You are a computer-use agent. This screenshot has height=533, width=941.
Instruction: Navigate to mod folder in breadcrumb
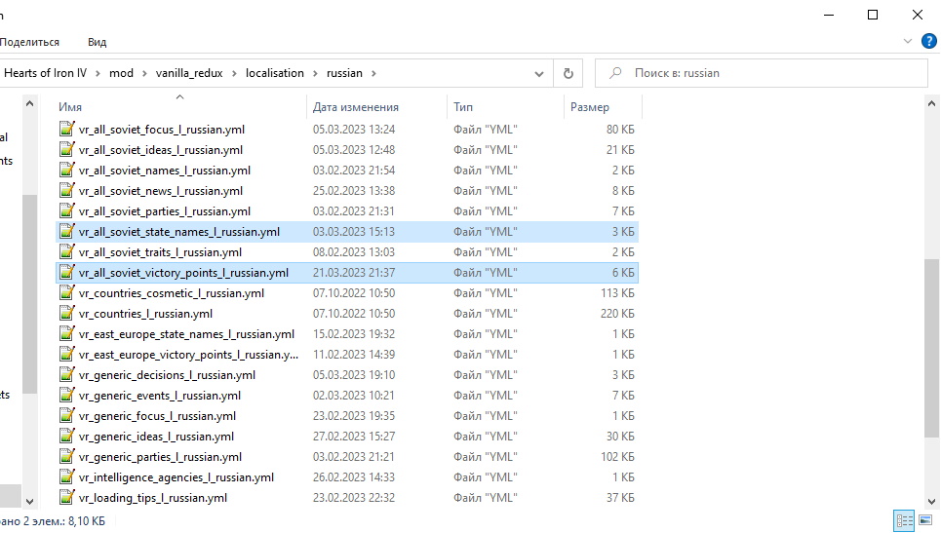(x=121, y=73)
